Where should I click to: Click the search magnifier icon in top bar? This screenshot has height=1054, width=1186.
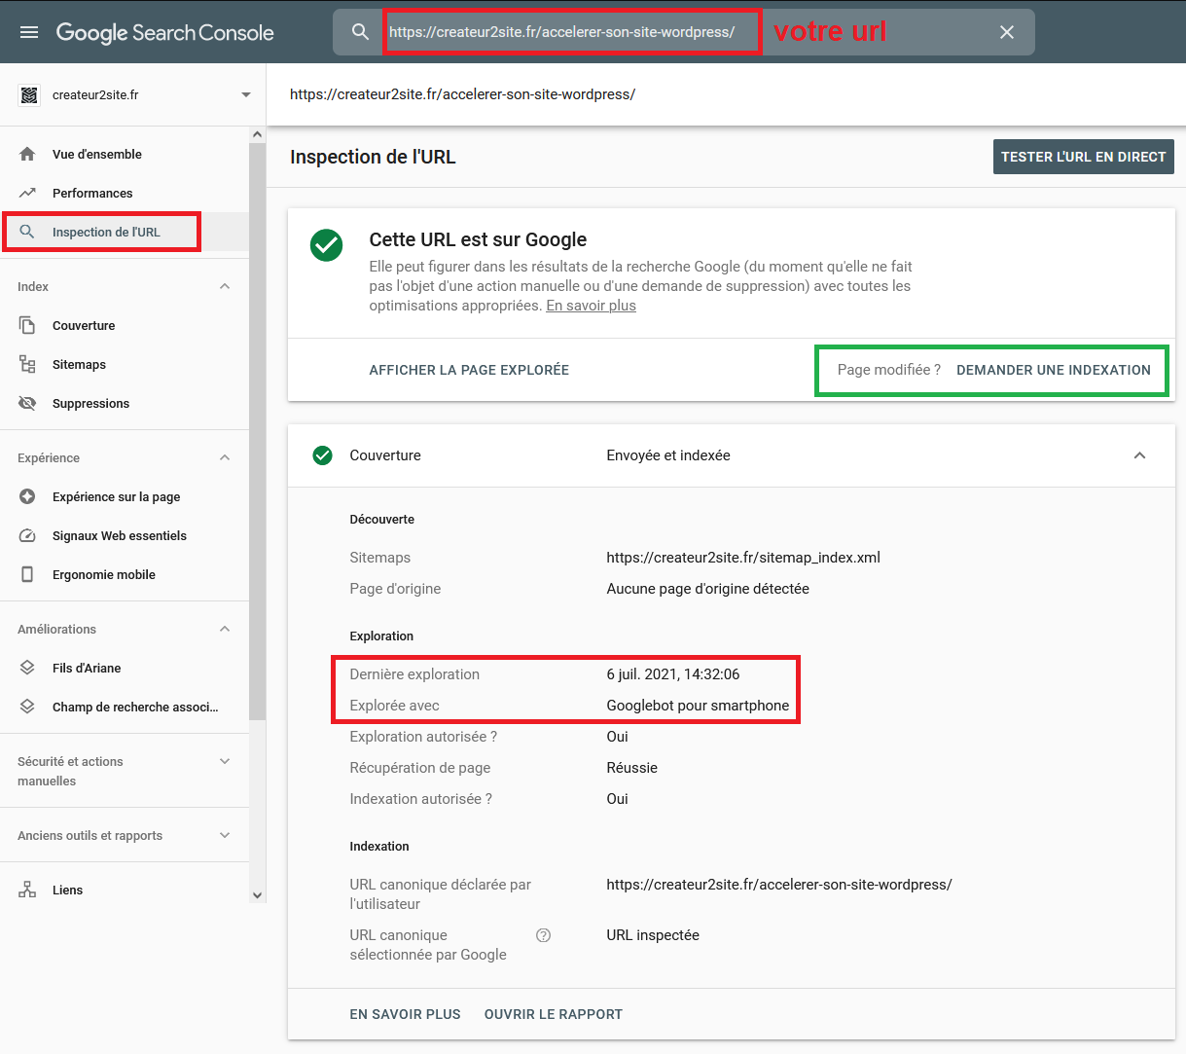[x=360, y=32]
